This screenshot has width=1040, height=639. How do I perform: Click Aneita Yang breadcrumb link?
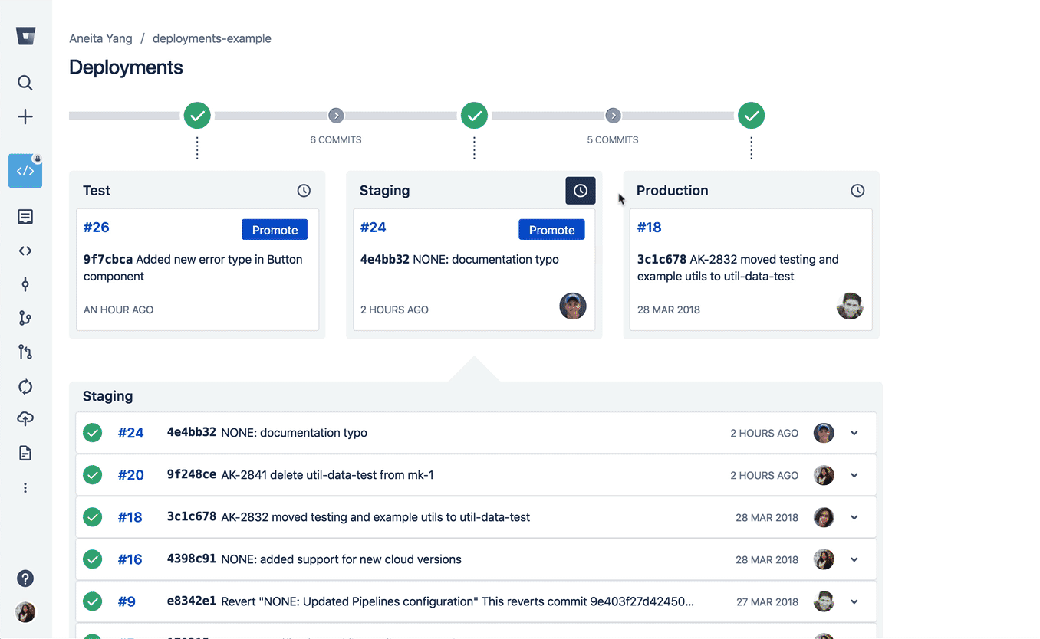pos(100,38)
